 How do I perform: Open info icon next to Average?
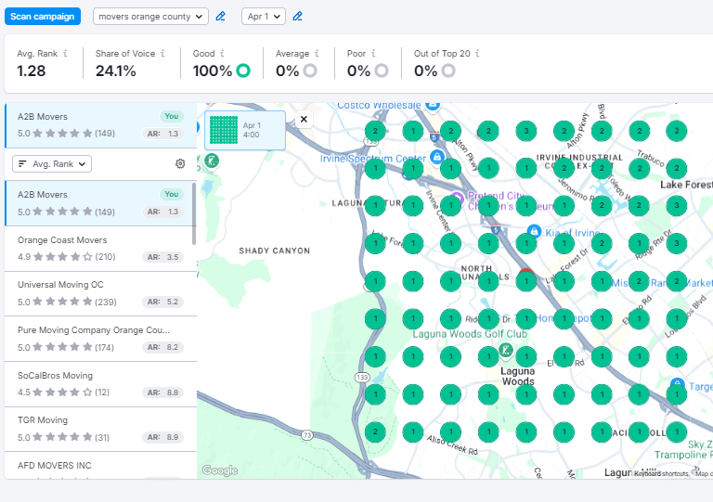coord(317,53)
